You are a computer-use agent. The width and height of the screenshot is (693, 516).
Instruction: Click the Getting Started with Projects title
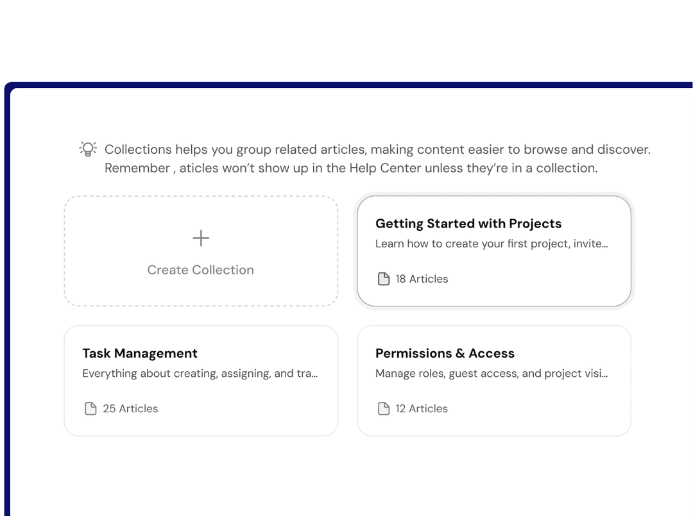click(x=468, y=223)
